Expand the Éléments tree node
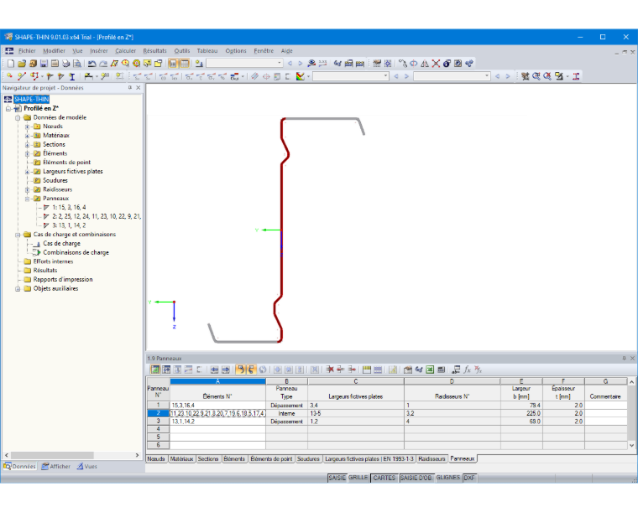 pos(27,153)
